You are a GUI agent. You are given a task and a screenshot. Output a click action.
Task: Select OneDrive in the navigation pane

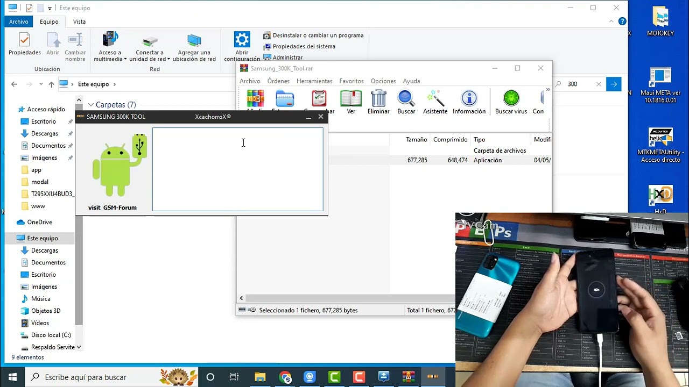[39, 222]
